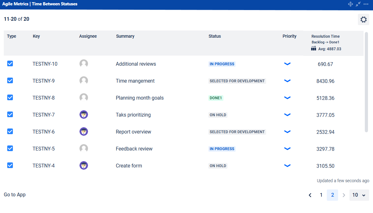Image resolution: width=373 pixels, height=213 pixels.
Task: Toggle the checkbox for TESTNY-4
Action: coord(10,166)
